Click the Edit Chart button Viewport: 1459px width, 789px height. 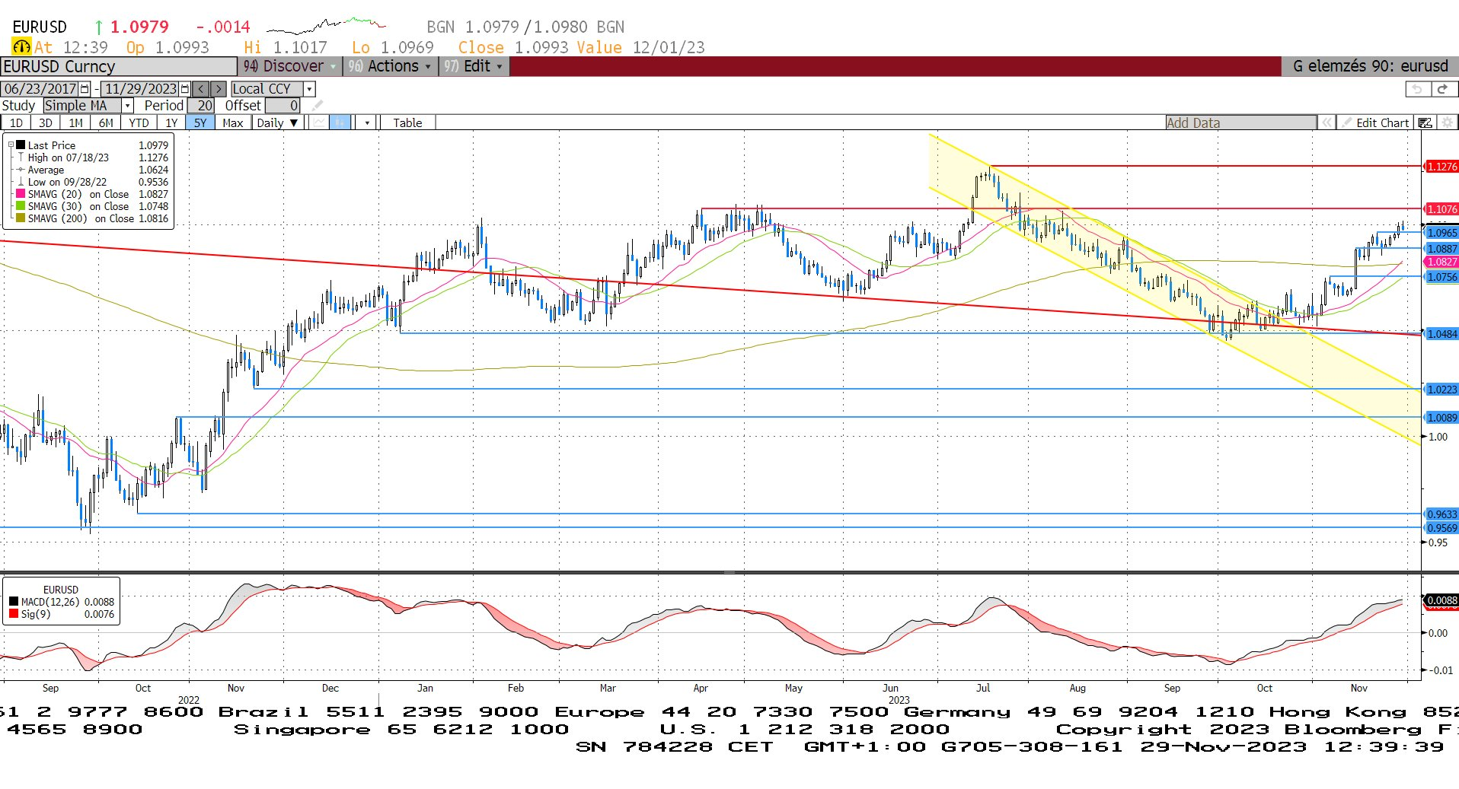(x=1376, y=122)
